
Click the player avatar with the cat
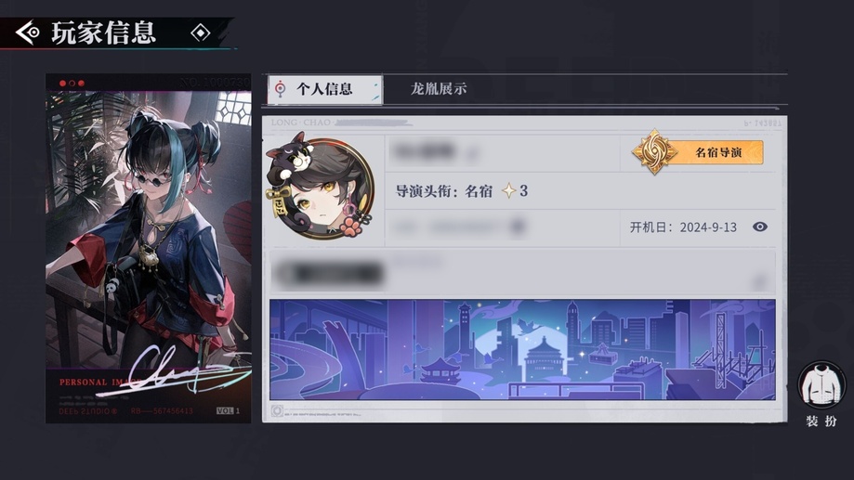pos(320,186)
